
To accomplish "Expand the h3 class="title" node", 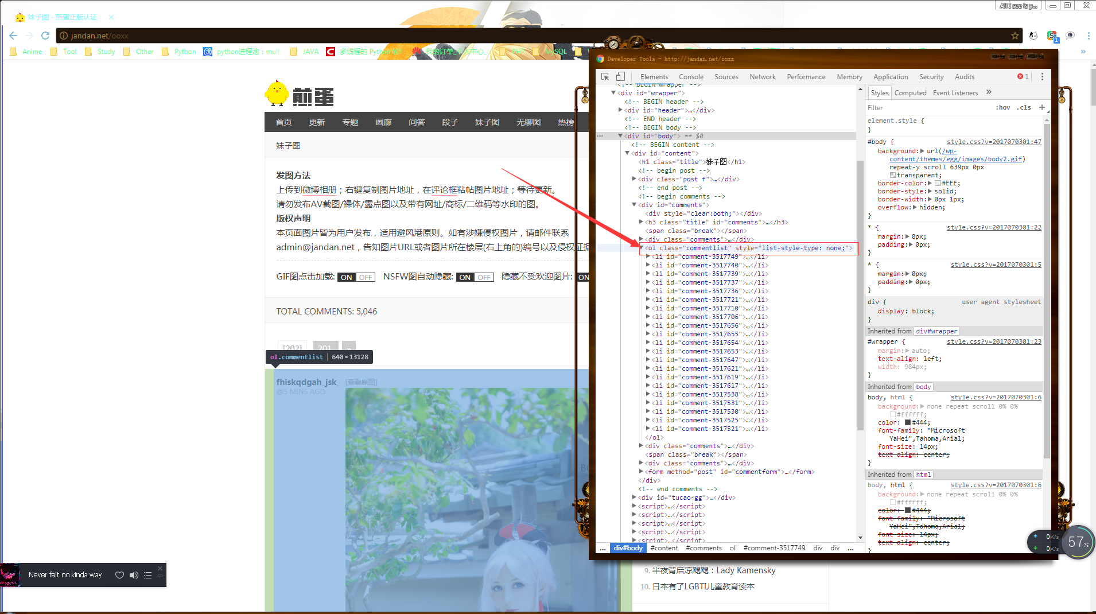I will click(641, 222).
